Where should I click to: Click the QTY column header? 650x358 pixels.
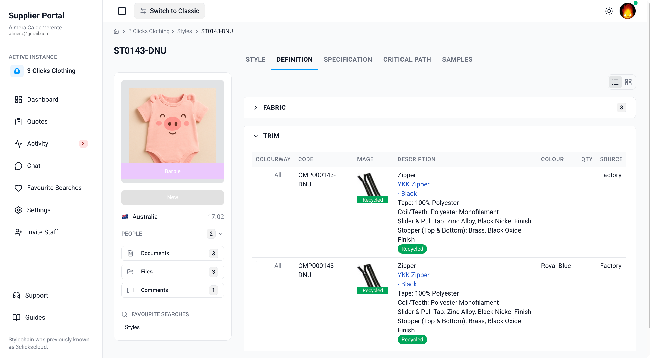click(x=587, y=159)
